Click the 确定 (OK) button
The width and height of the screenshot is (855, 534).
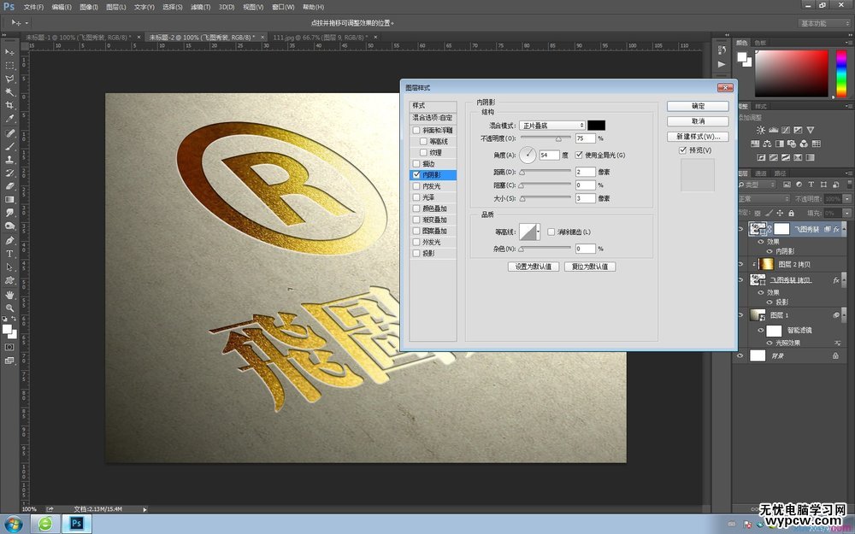tap(698, 106)
